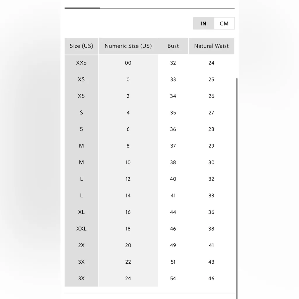Select the IN unit option
The height and width of the screenshot is (299, 299).
tap(204, 24)
